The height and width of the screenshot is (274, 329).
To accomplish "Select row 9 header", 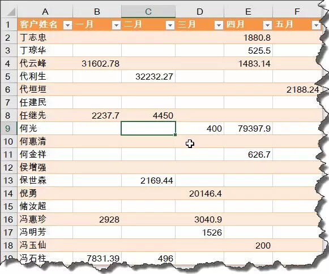I will pyautogui.click(x=8, y=128).
